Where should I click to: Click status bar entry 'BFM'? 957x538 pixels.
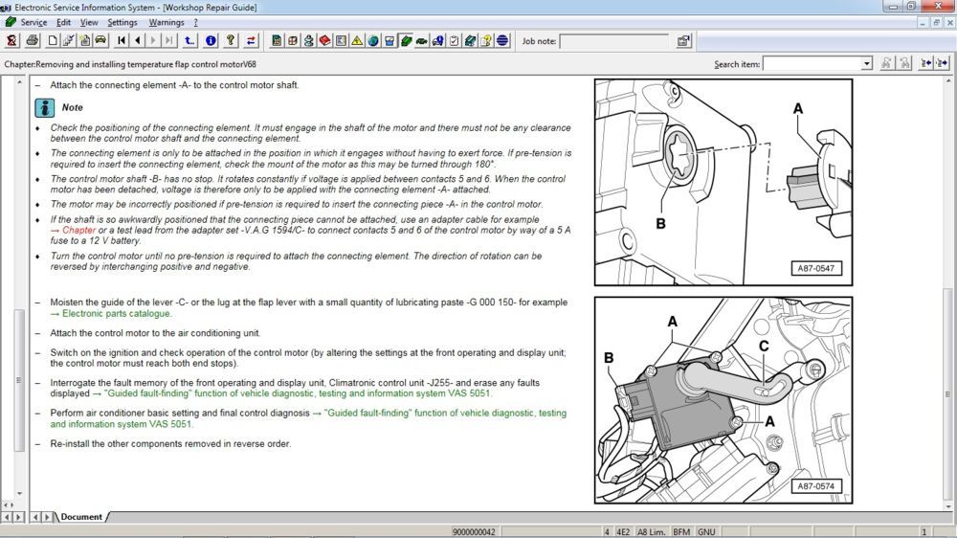(x=681, y=532)
